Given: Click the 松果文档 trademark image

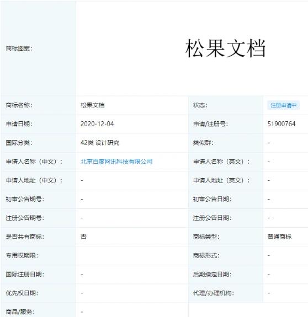Looking at the screenshot, I should (x=225, y=49).
